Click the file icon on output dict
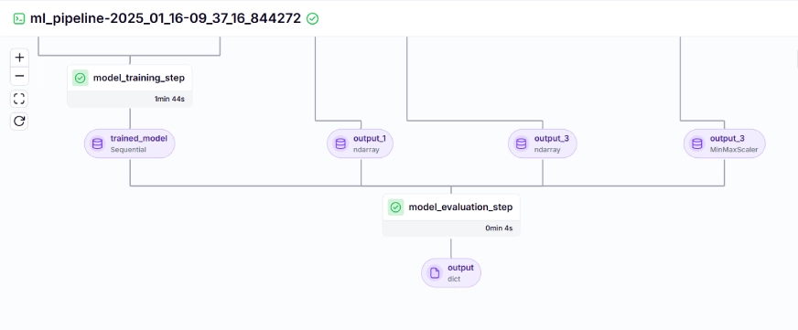Viewport: 798px width, 330px height. [x=435, y=273]
